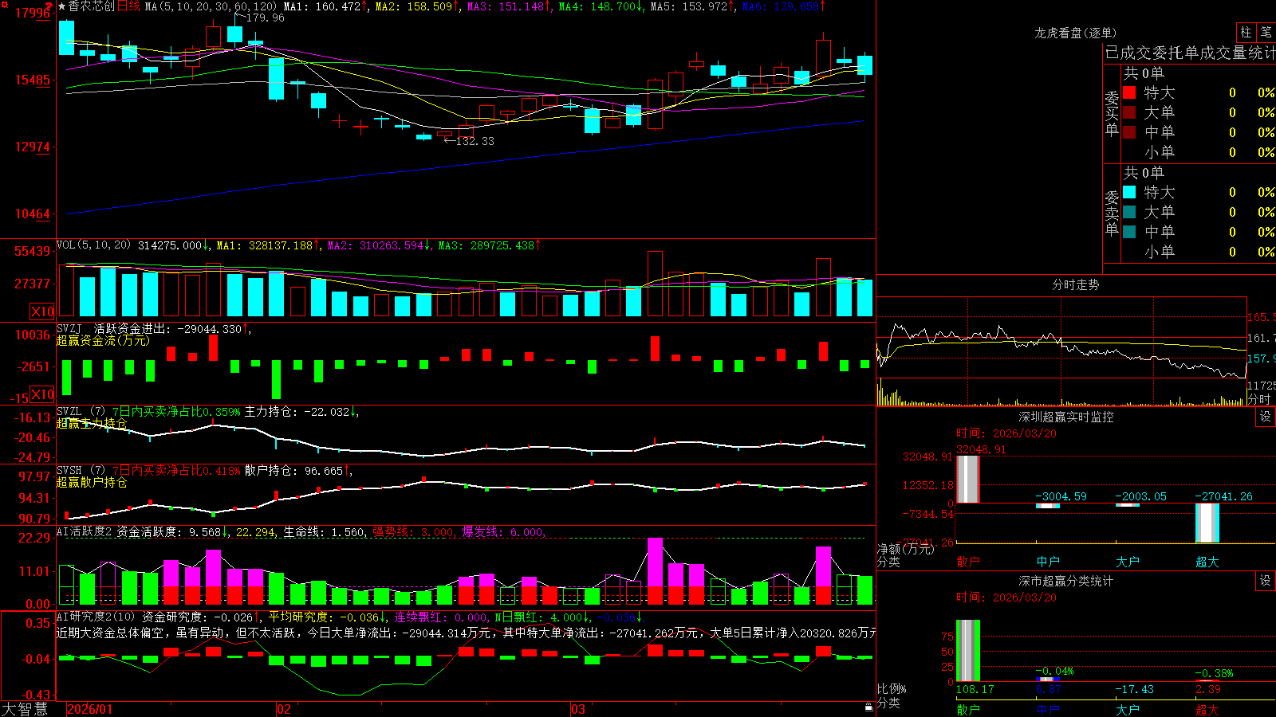The height and width of the screenshot is (717, 1276).
Task: Click the -27041.26 超大 net amount bar
Action: click(x=1207, y=523)
